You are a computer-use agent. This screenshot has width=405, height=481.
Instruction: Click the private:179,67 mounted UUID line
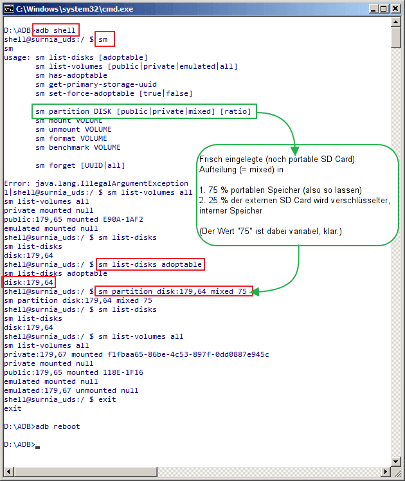coord(136,354)
